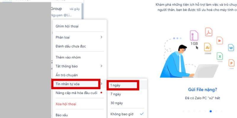The width and height of the screenshot is (237, 118).
Task: Click the orange PowerPoint P file icon
Action: point(231,63)
